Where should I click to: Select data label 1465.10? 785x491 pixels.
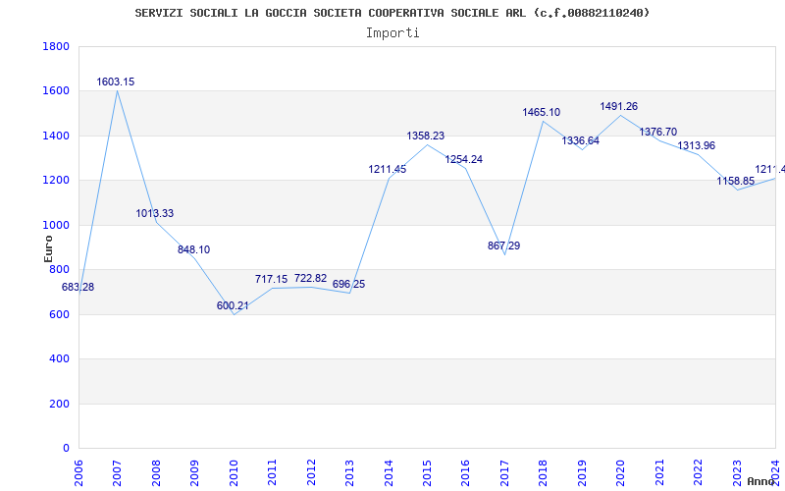tap(542, 112)
